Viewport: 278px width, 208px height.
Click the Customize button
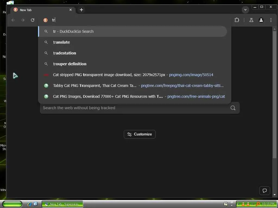(x=140, y=134)
